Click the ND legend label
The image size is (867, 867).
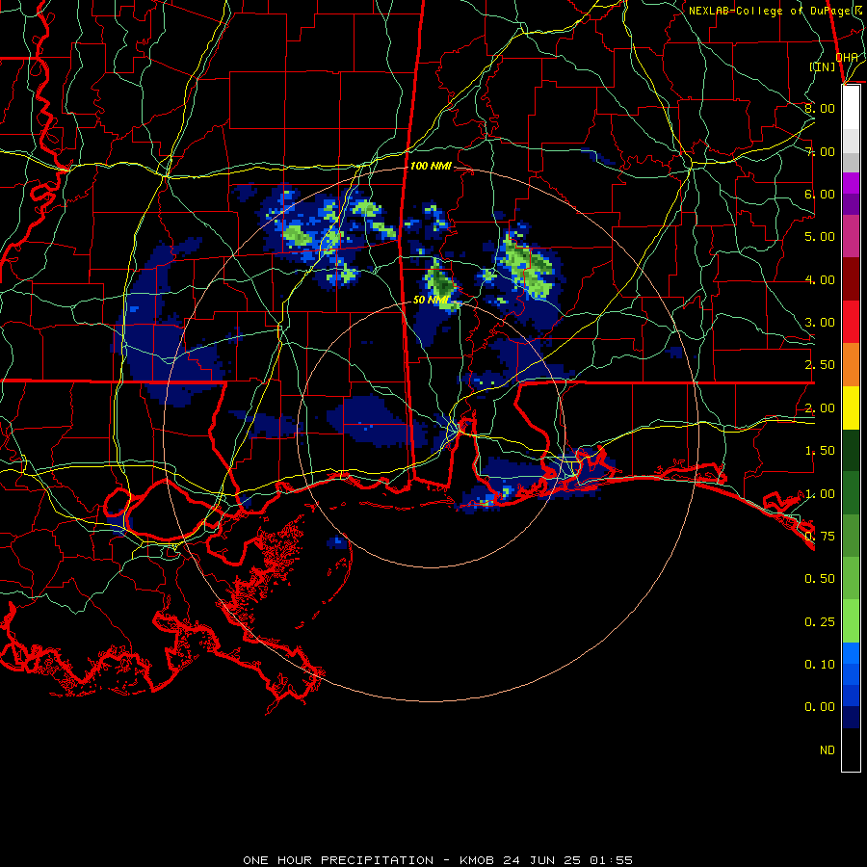coord(828,750)
